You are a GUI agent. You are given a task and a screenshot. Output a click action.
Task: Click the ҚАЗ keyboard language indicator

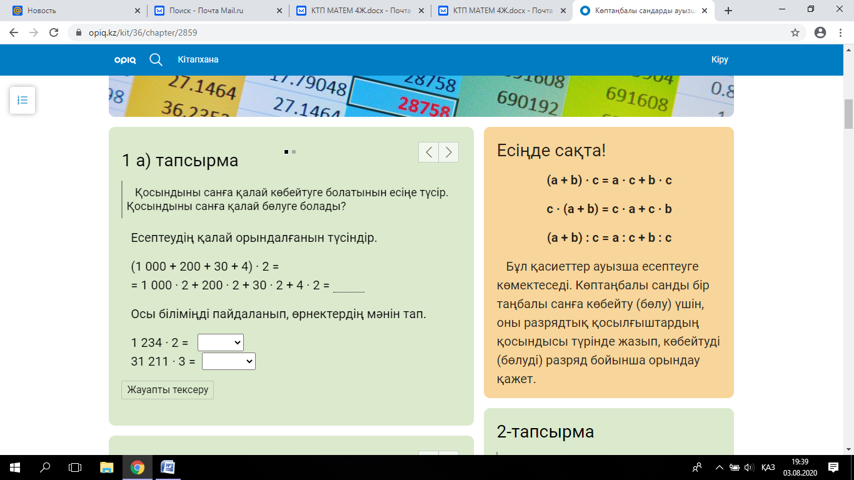(x=769, y=467)
